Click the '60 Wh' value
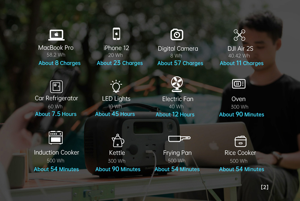This screenshot has width=300, height=201. point(55,106)
